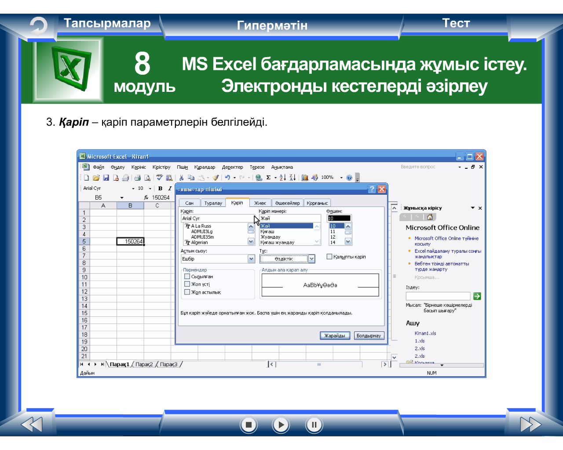Click the Жарайды OK button
563x450 pixels.
coord(335,336)
